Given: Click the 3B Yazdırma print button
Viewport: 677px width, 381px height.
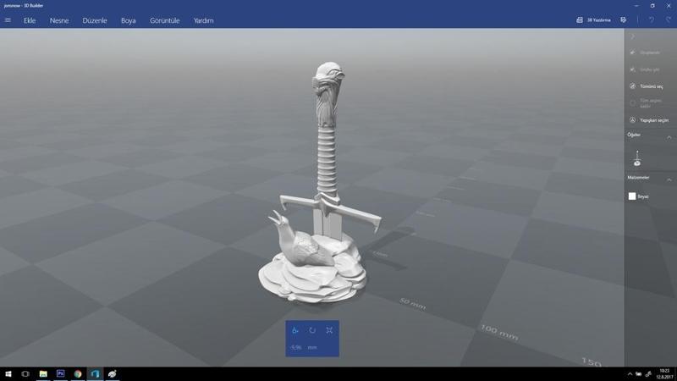Looking at the screenshot, I should (x=594, y=19).
